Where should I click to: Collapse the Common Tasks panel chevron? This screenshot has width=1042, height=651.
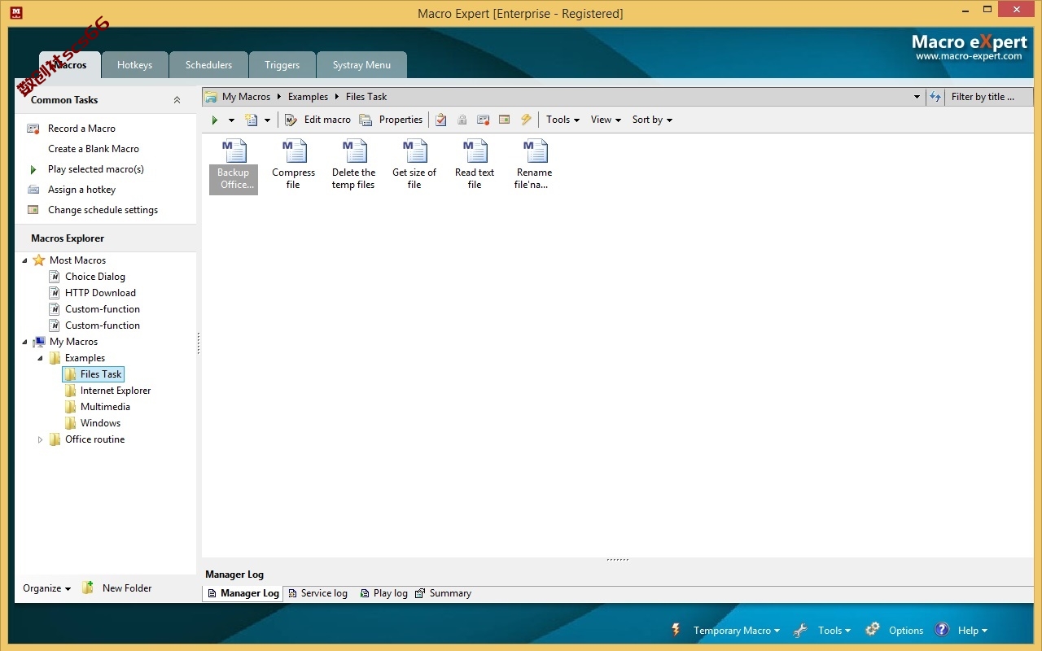pos(177,100)
